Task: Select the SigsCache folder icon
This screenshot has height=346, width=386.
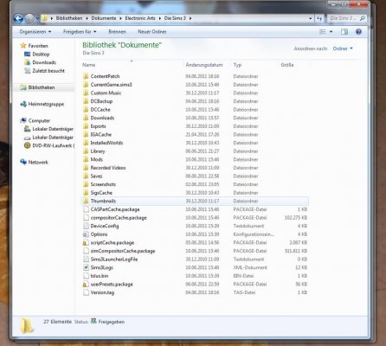Action: coord(86,193)
